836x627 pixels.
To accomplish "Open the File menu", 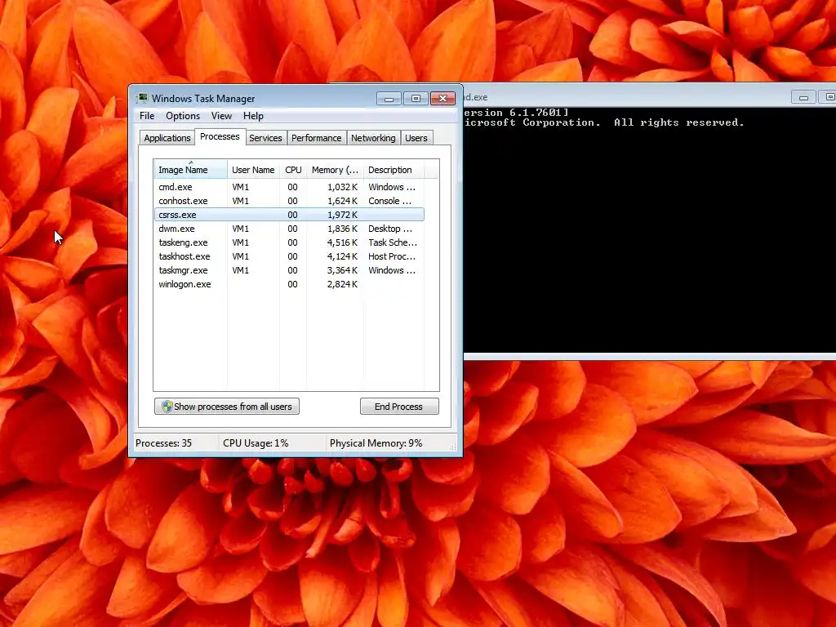I will pos(147,116).
